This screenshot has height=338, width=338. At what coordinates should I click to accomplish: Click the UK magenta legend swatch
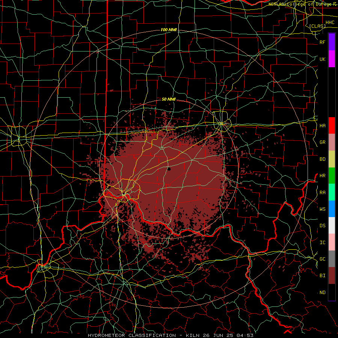click(x=332, y=59)
